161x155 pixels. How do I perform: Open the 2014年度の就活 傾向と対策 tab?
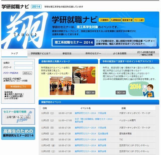tap(146, 53)
